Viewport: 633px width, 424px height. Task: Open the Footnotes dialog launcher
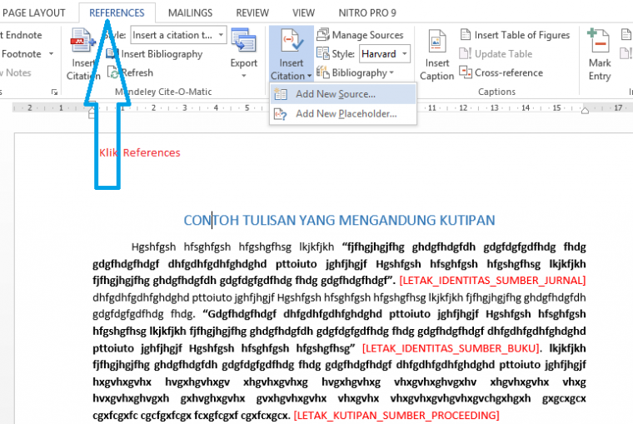pos(54,92)
